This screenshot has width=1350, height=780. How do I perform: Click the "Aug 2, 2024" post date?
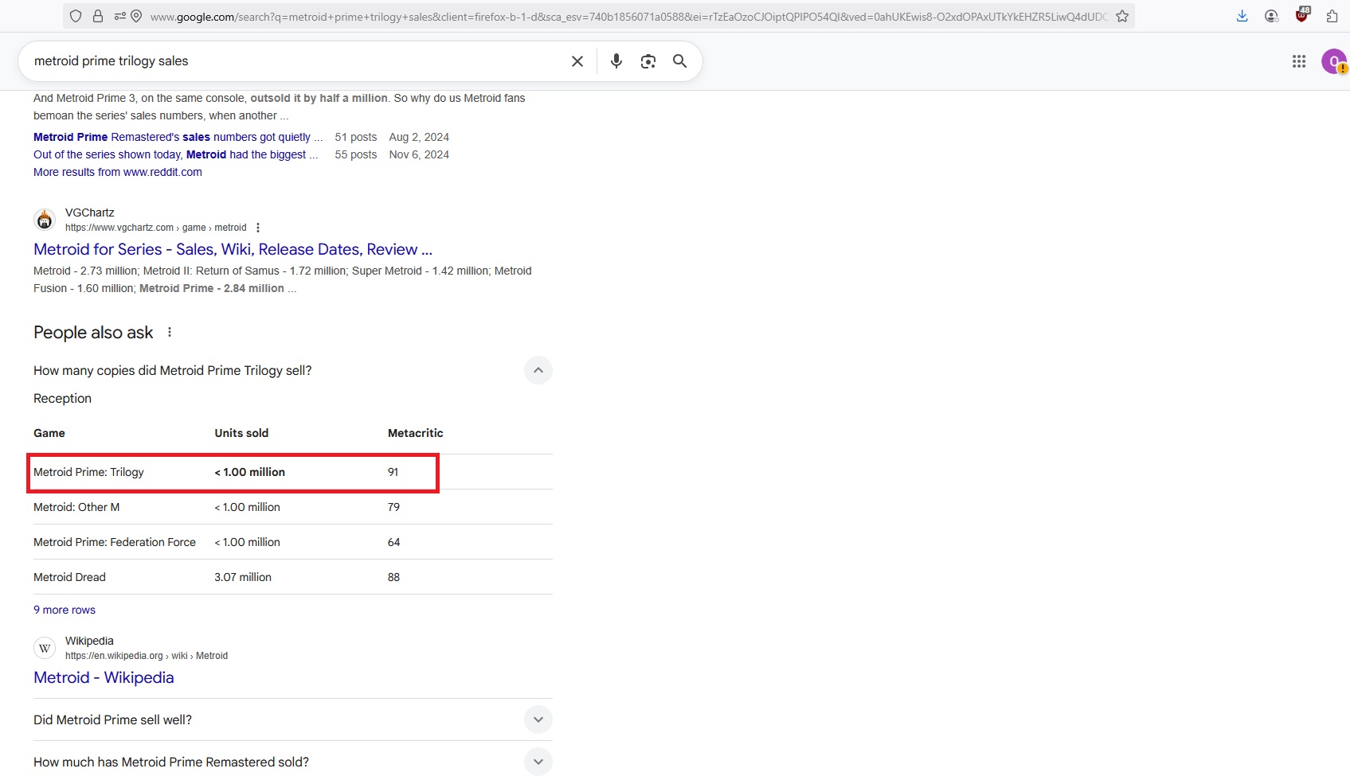pos(419,137)
